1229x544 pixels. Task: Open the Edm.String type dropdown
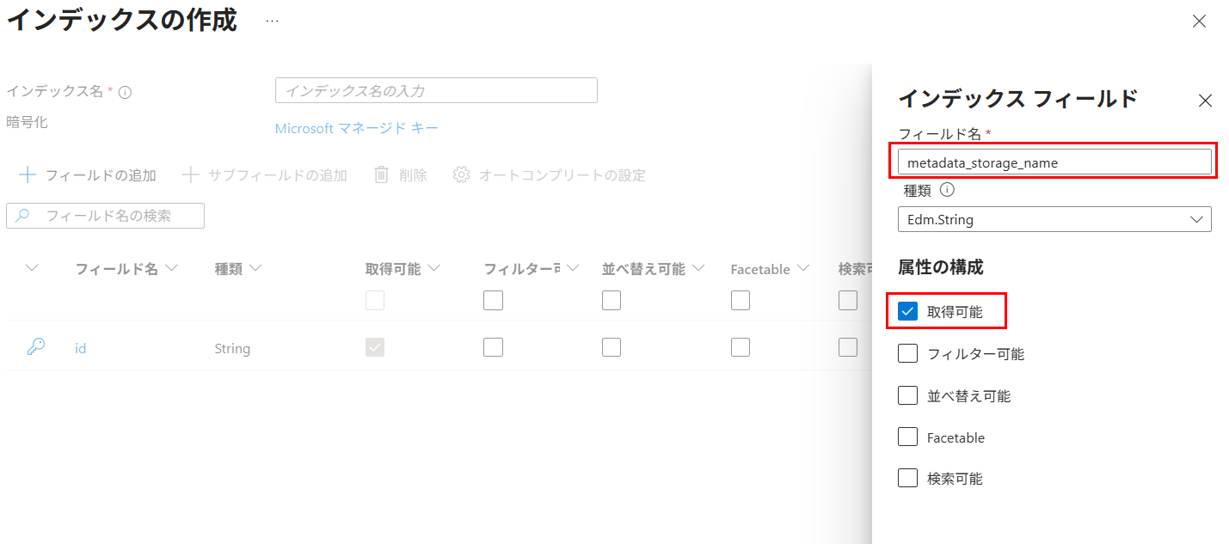pos(1054,219)
